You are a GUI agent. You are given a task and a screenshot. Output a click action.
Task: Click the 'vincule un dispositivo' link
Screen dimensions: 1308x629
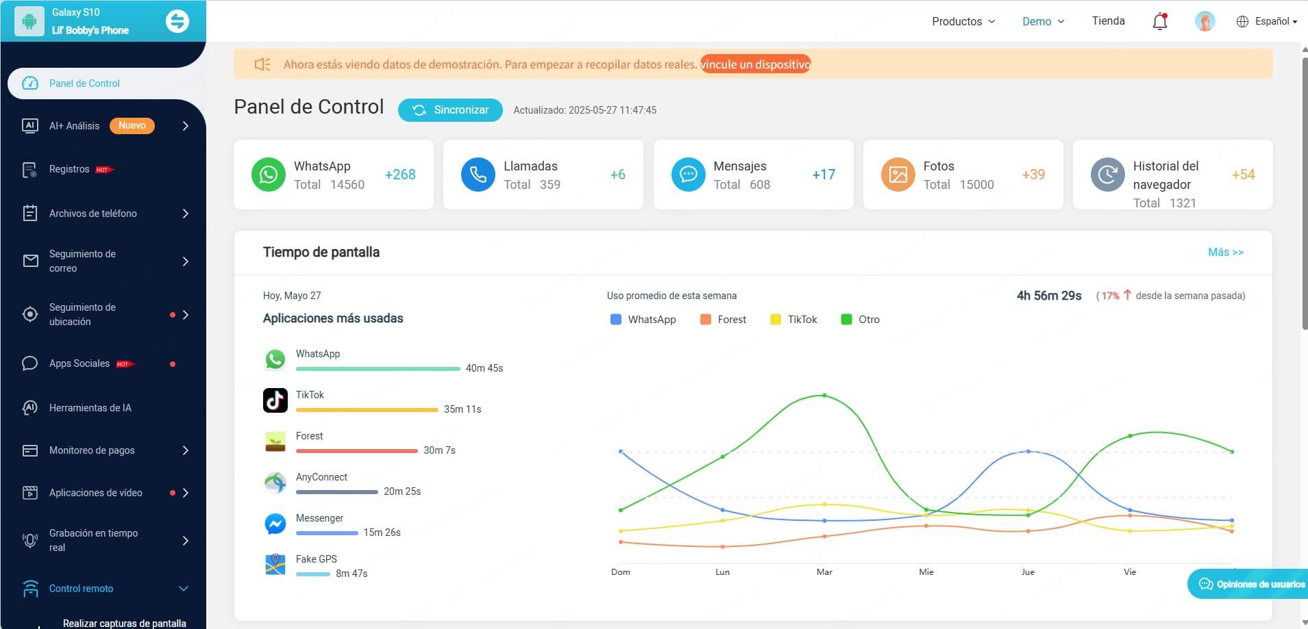click(x=755, y=64)
